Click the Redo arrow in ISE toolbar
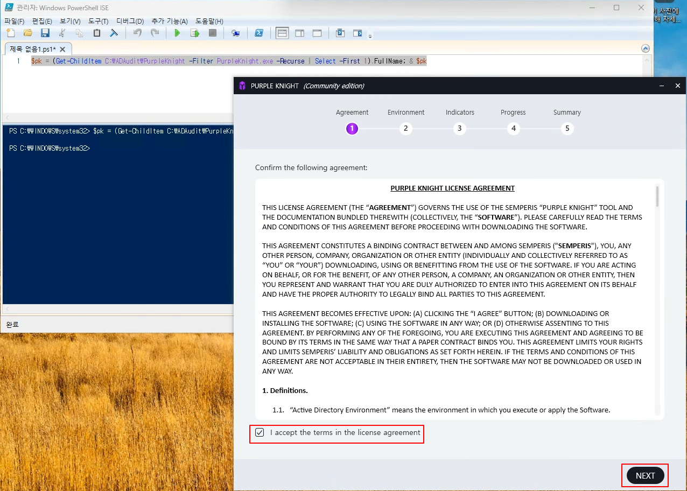Viewport: 687px width, 491px height. click(x=155, y=33)
